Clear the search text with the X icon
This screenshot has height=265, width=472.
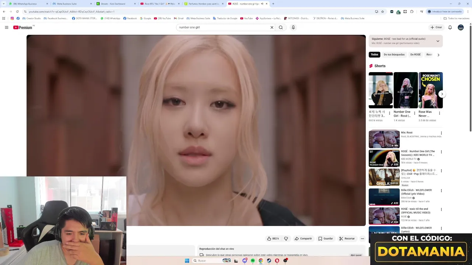point(272,27)
